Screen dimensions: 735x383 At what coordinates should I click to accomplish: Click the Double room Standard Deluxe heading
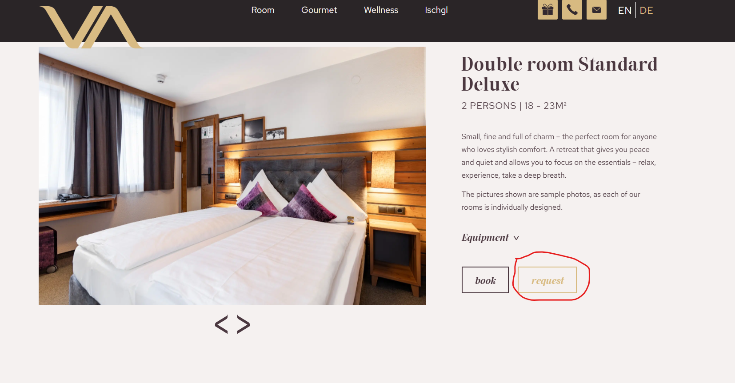tap(559, 74)
